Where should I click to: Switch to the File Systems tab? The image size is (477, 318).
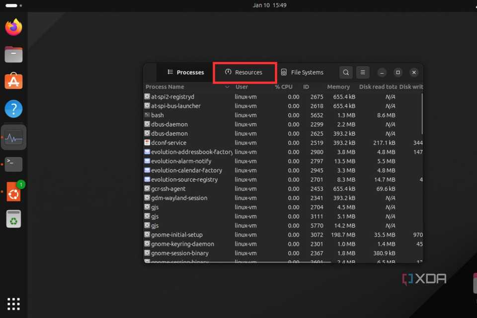[303, 72]
